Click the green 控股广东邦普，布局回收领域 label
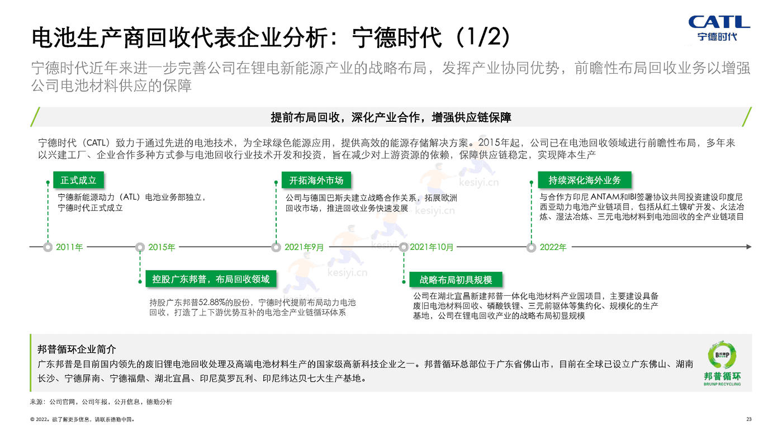 point(211,279)
